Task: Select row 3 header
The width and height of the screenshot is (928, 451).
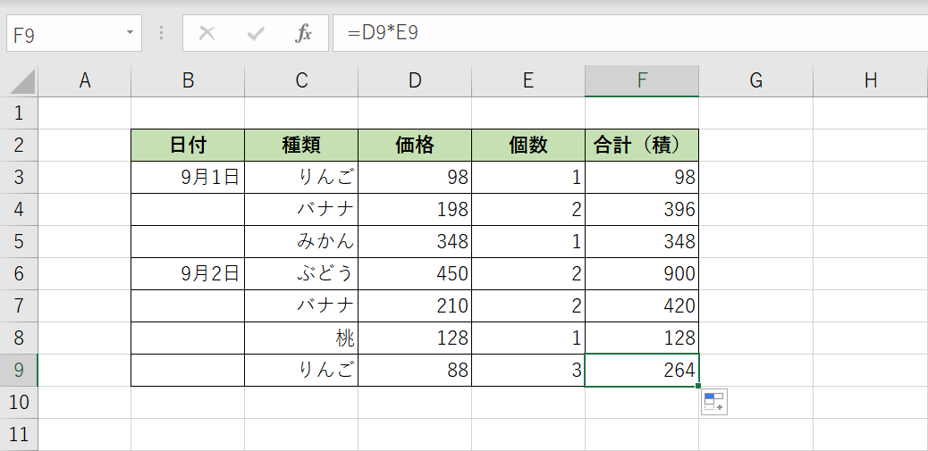Action: [x=19, y=178]
